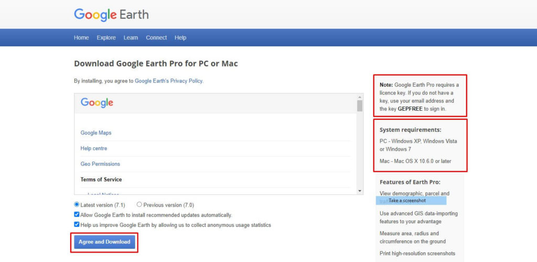Click System requirements heading
The width and height of the screenshot is (537, 262).
pos(410,130)
